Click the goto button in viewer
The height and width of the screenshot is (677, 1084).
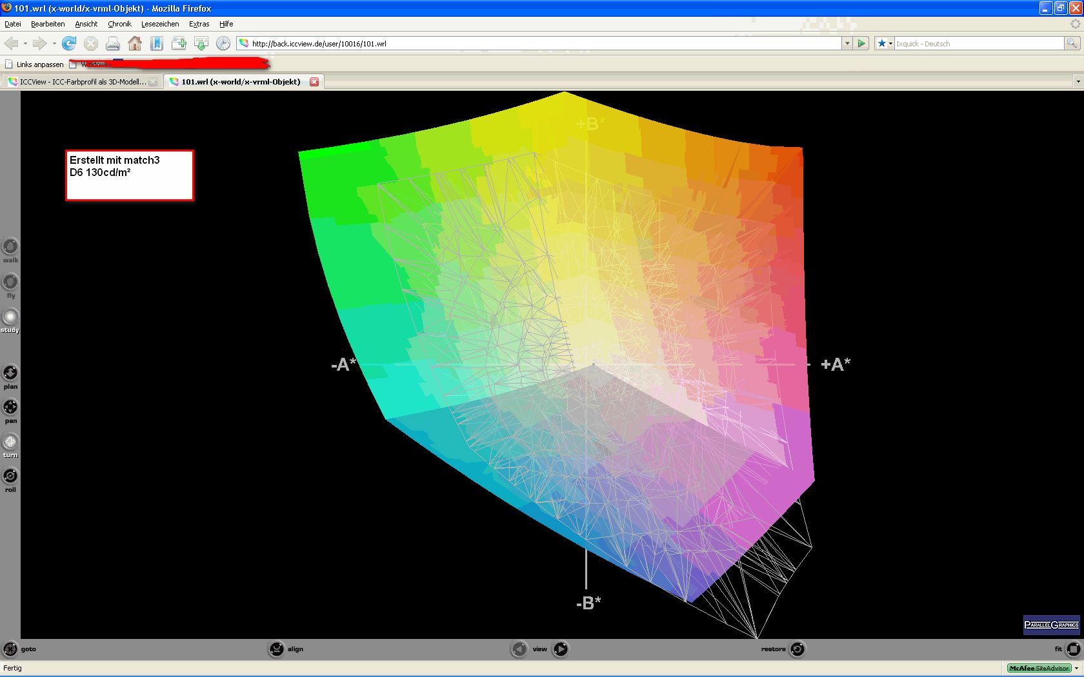point(11,649)
